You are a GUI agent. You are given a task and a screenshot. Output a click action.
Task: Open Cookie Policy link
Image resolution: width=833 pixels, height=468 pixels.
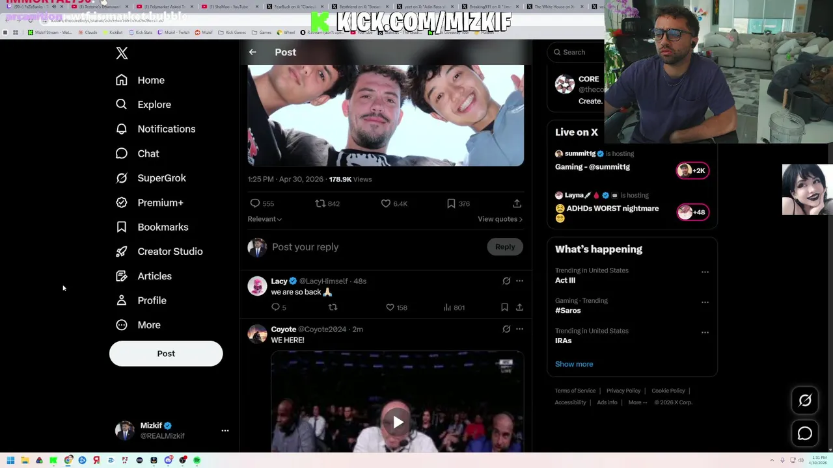[x=668, y=391]
